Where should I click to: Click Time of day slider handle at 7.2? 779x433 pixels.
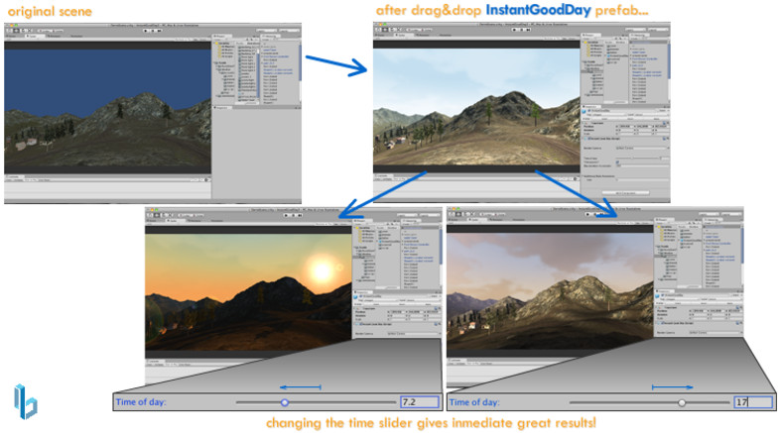pos(285,402)
